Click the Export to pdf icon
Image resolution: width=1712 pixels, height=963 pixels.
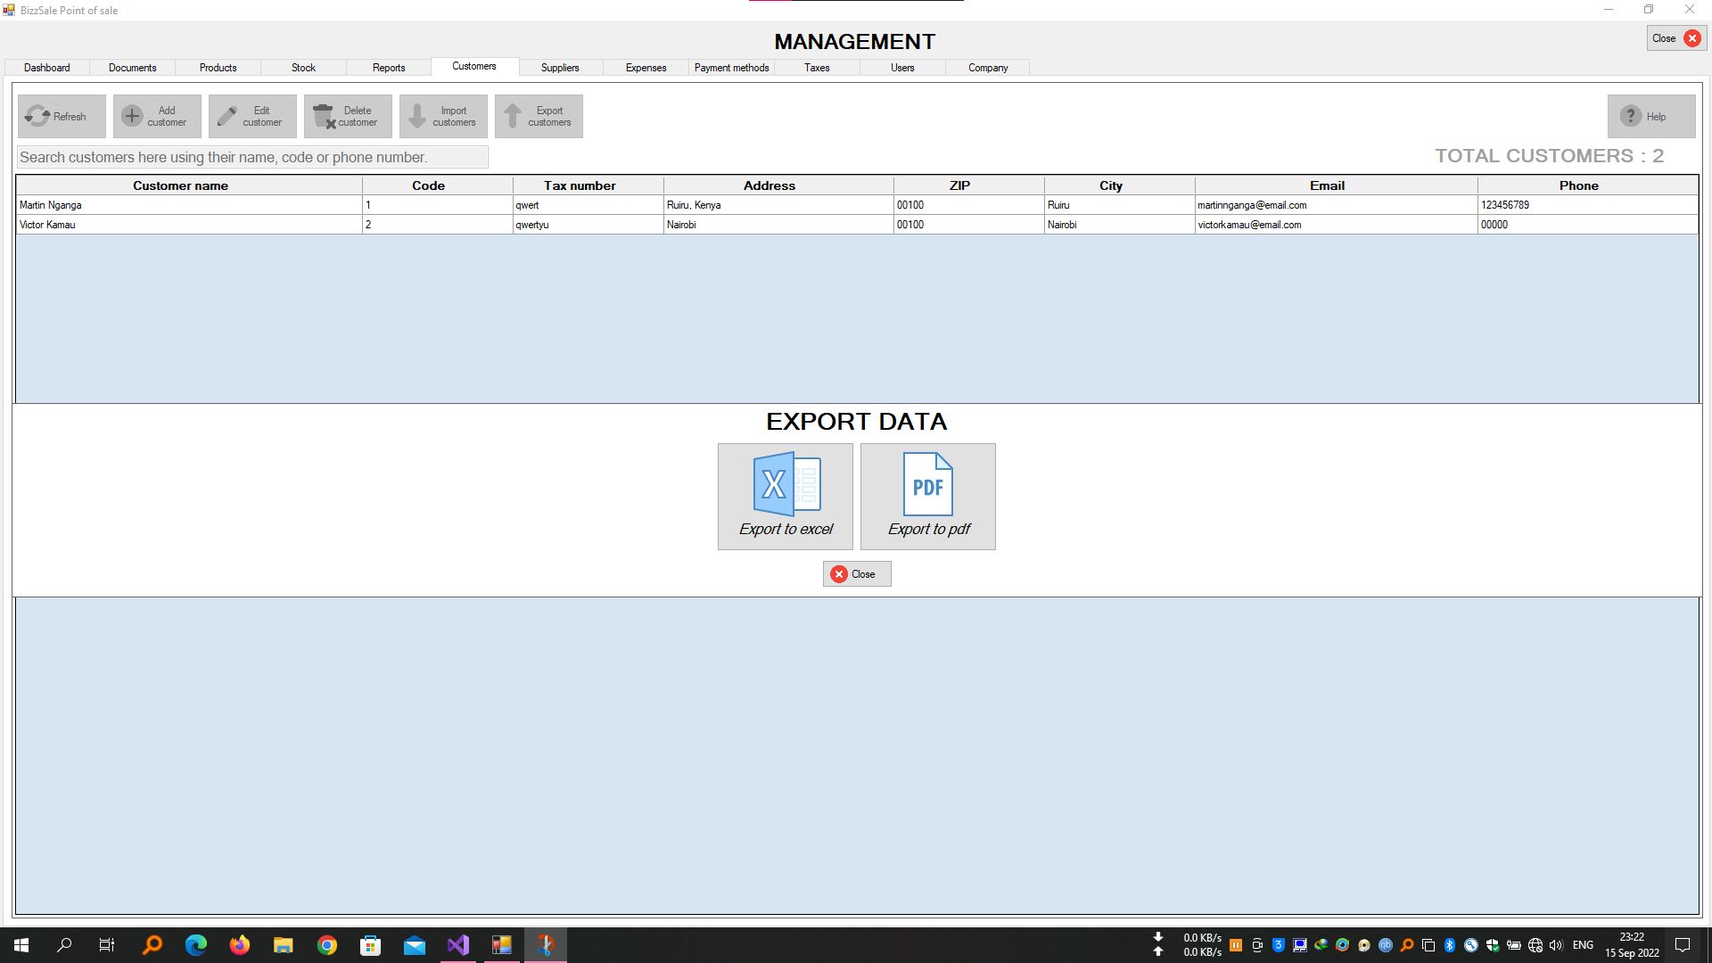927,496
